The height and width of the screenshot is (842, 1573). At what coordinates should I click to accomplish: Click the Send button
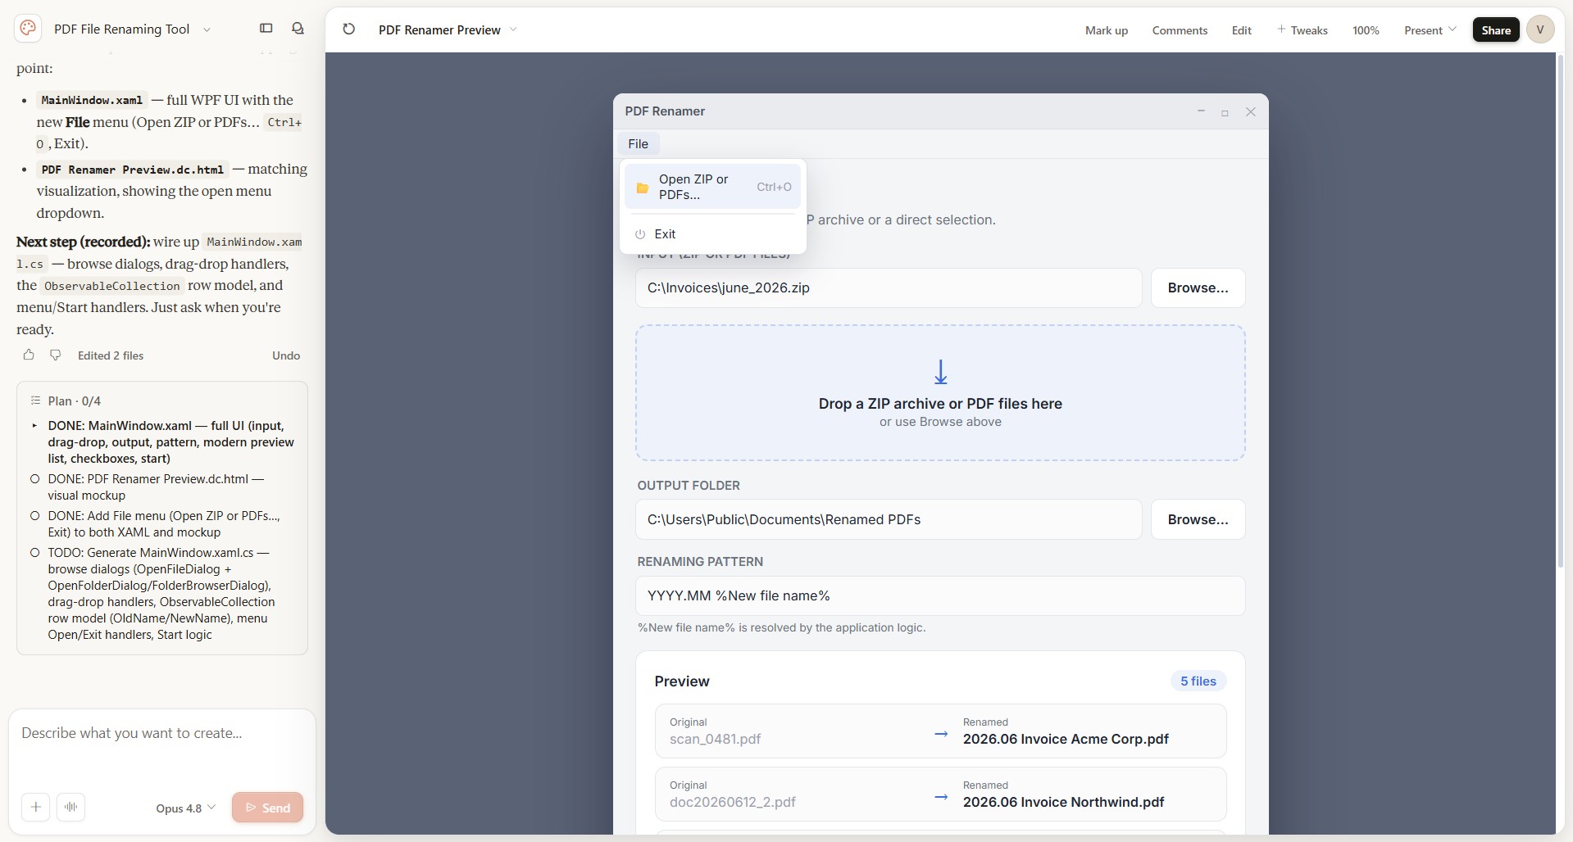click(267, 807)
